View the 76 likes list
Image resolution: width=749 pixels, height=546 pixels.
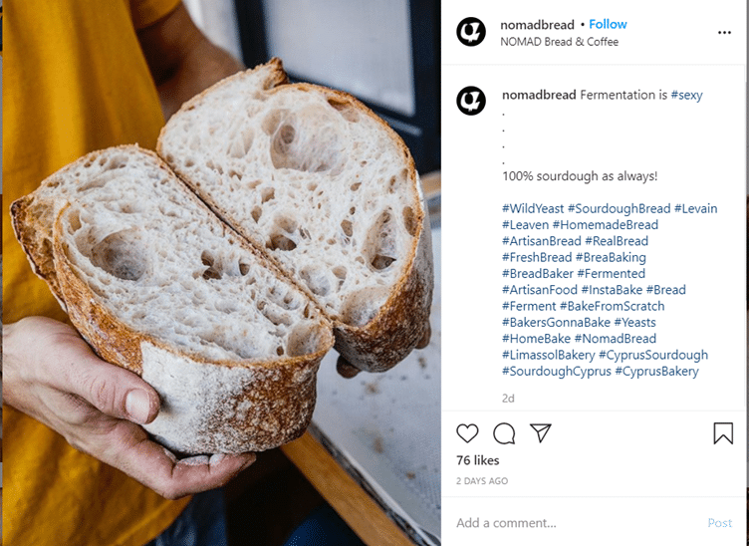pos(478,460)
